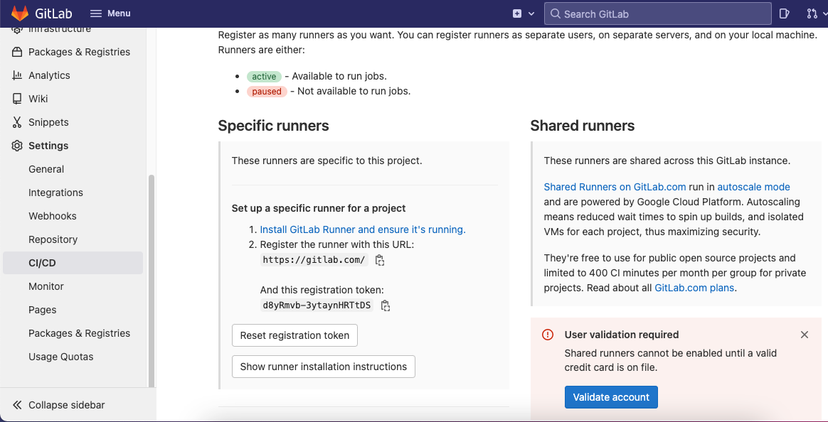Image resolution: width=828 pixels, height=422 pixels.
Task: Expand the create new dropdown arrow
Action: coord(531,13)
